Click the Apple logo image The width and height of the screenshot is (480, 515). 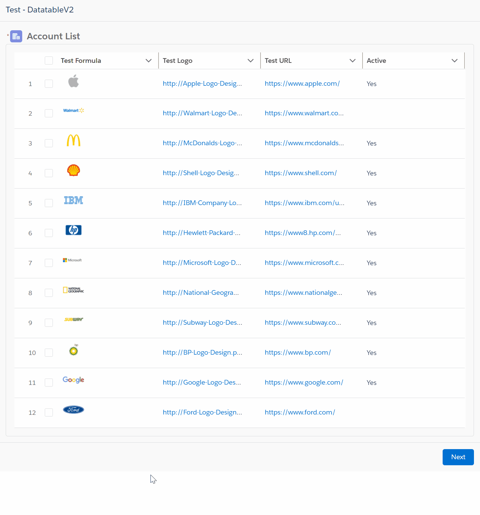[73, 81]
